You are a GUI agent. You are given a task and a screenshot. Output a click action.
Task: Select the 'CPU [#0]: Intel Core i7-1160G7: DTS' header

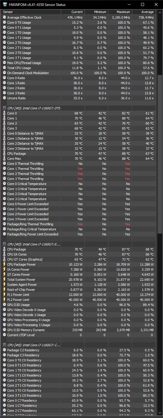tap(33, 108)
